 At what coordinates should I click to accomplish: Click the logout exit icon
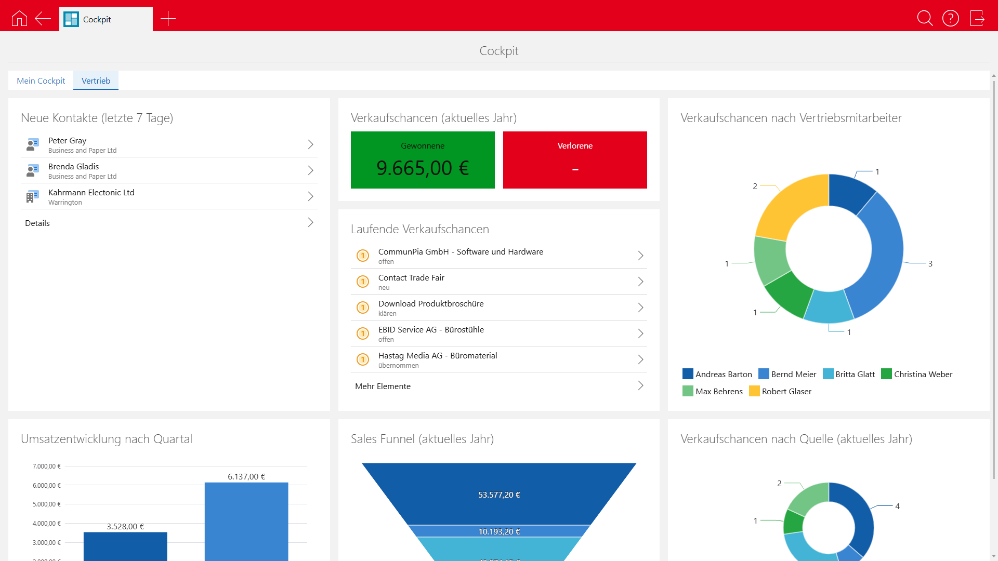(977, 18)
